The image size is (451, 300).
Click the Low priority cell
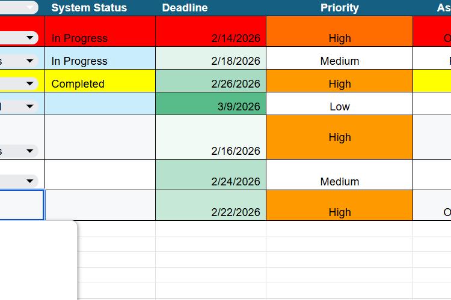click(339, 104)
